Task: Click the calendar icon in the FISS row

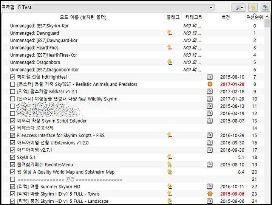Action: 210,135
